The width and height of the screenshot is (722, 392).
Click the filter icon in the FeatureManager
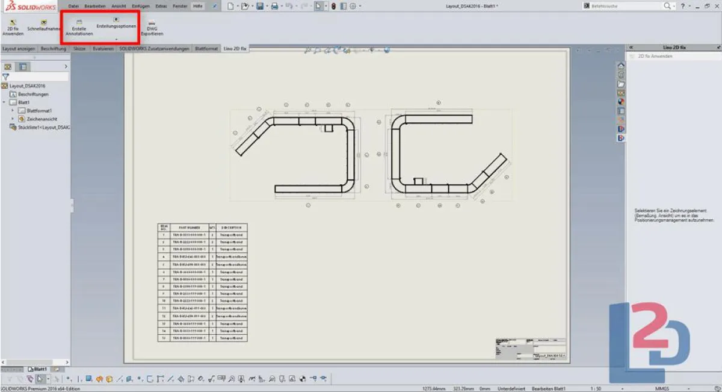6,77
